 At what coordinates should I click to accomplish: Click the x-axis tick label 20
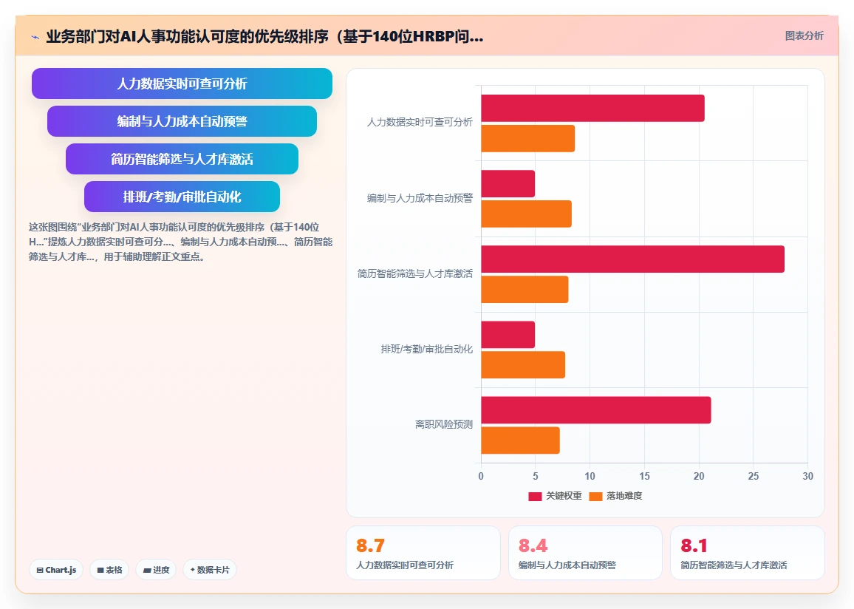point(699,477)
